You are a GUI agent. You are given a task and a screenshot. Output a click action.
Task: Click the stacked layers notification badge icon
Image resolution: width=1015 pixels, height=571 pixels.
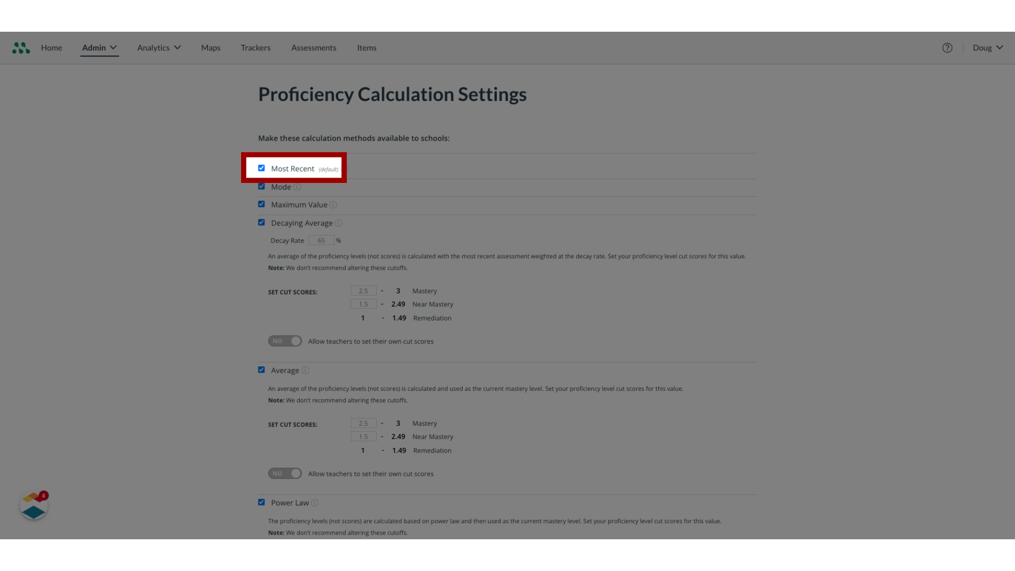coord(33,506)
